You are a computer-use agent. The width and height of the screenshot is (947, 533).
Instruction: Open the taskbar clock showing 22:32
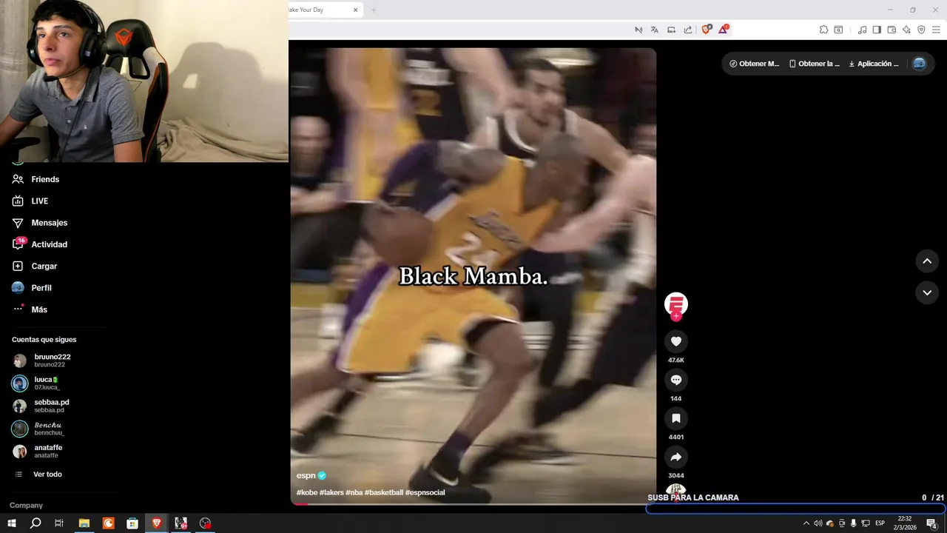[x=904, y=523]
